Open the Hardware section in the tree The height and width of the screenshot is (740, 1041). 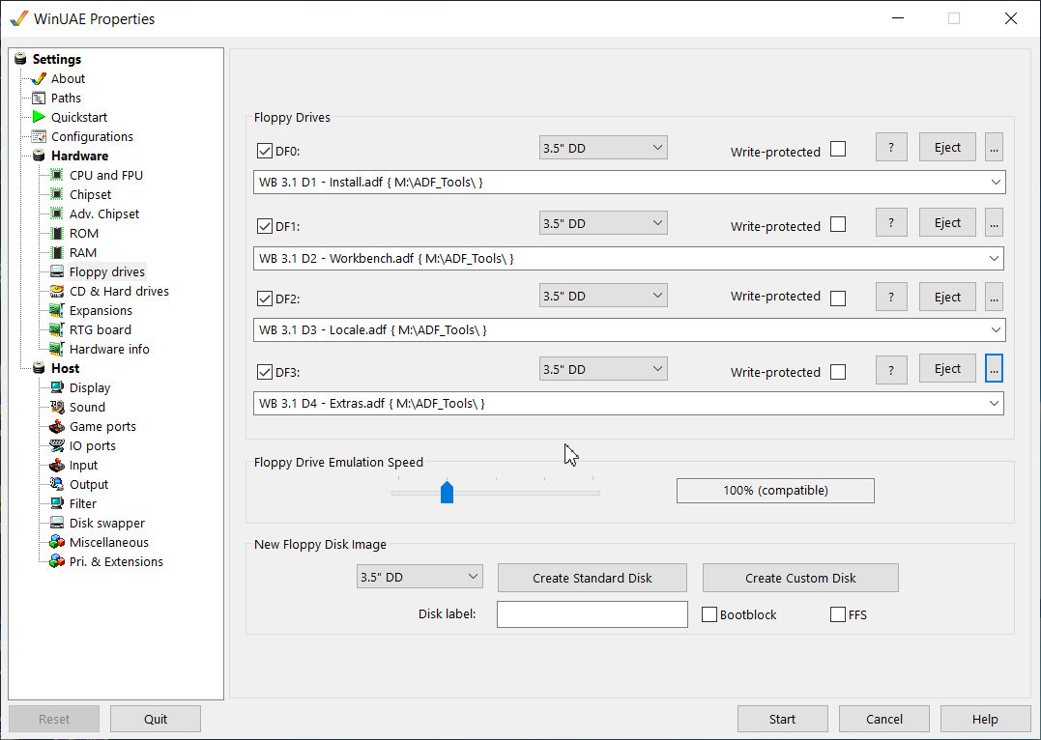(x=79, y=156)
